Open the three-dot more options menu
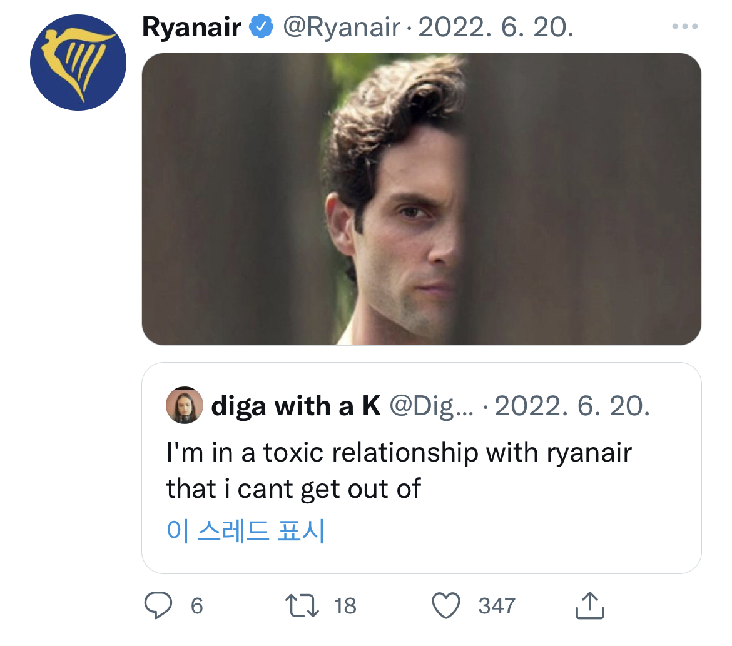Image resolution: width=732 pixels, height=646 pixels. pos(685,27)
